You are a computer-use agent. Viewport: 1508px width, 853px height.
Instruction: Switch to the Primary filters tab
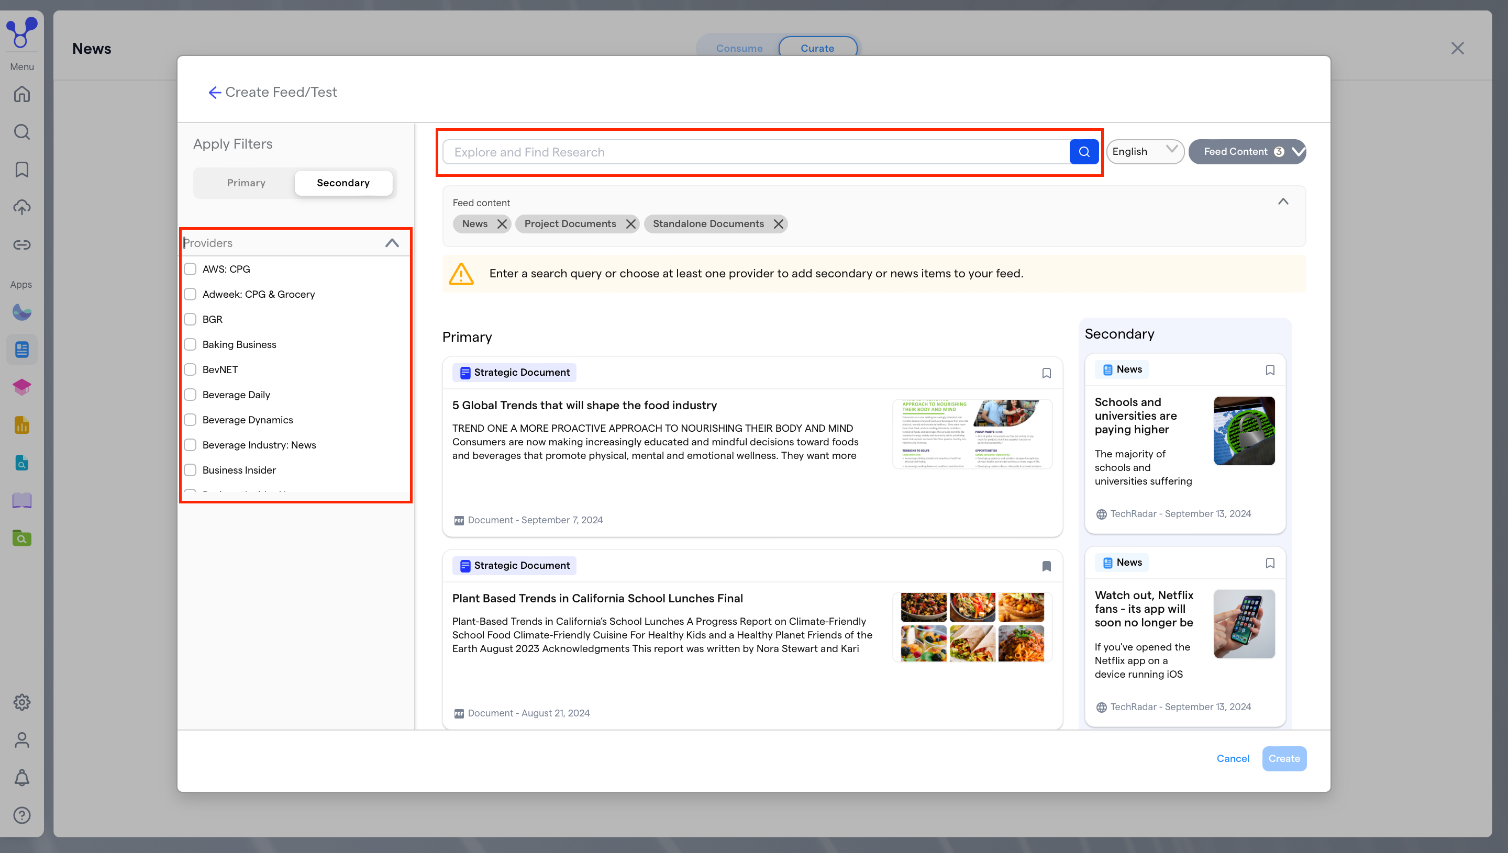pyautogui.click(x=246, y=183)
